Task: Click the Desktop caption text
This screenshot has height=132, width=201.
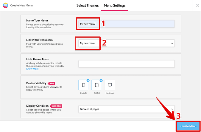Action: [x=110, y=93]
